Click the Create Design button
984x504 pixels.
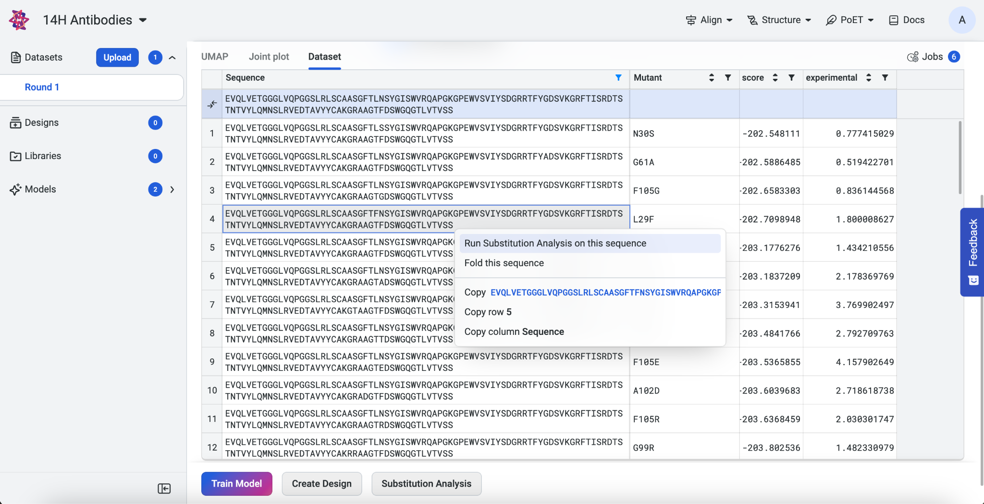coord(322,483)
